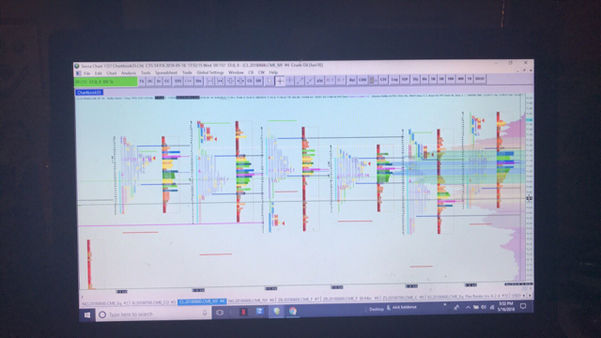
Task: Click the OC toolbar button
Action: (150, 82)
